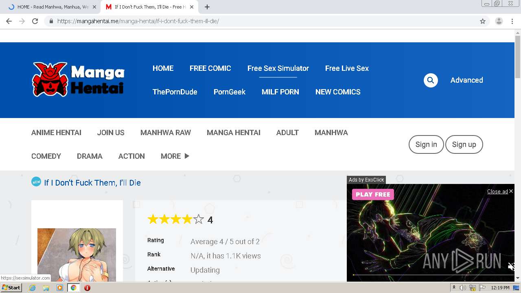Click the cover image thumbnail
The width and height of the screenshot is (521, 293).
77,255
